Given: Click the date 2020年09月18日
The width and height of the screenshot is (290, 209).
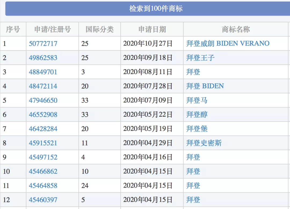Looking at the screenshot, I should coord(148,58).
